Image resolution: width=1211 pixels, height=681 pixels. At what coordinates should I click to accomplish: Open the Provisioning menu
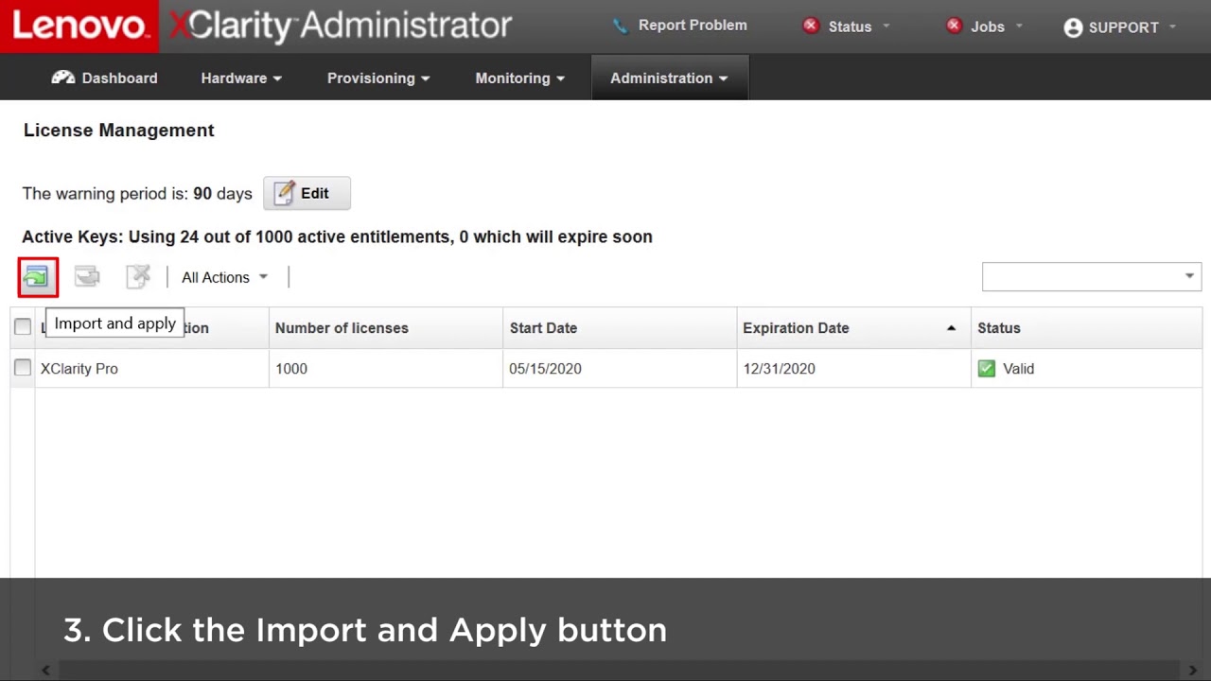(x=378, y=78)
